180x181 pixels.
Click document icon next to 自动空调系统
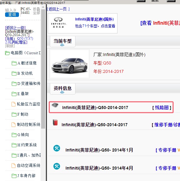pos(14,166)
